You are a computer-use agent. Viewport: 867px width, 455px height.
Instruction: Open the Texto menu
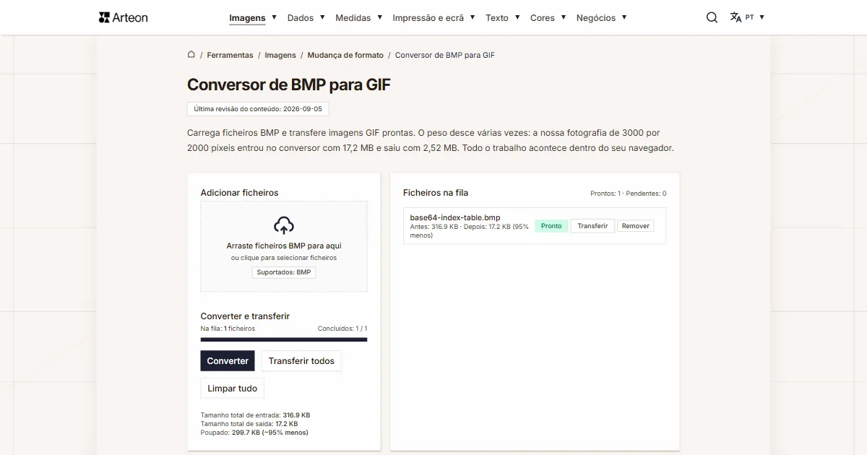497,18
